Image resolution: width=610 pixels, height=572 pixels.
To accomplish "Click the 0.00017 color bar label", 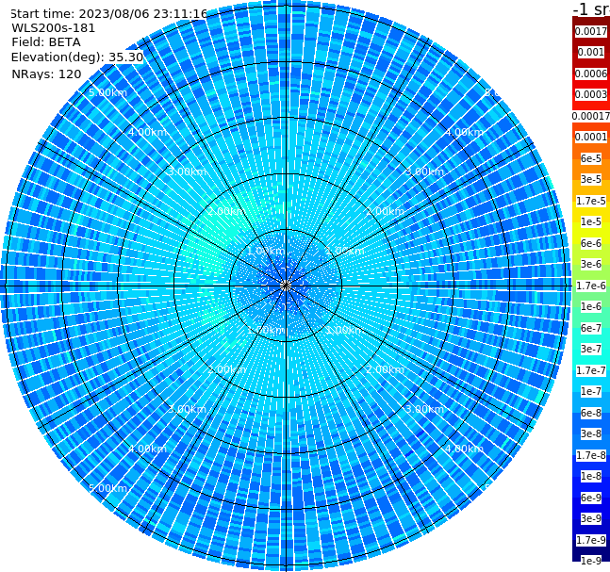I will point(591,116).
